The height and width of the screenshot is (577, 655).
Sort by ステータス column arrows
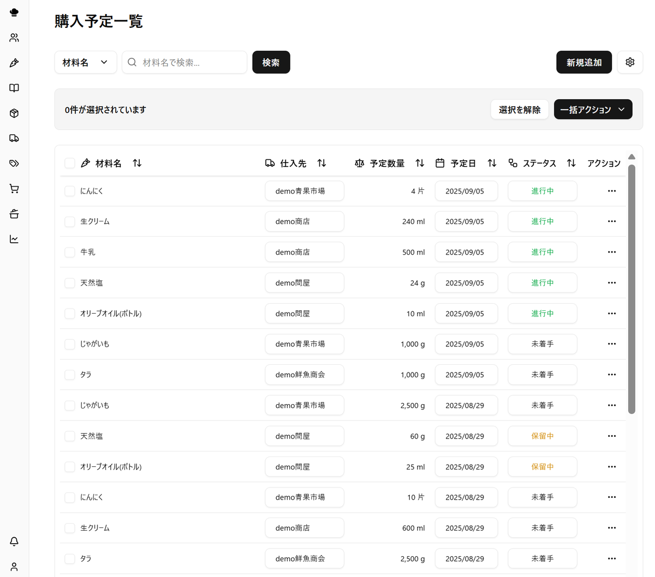pos(571,163)
